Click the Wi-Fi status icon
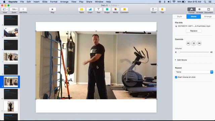The height and width of the screenshot is (121, 215). (x=174, y=2)
